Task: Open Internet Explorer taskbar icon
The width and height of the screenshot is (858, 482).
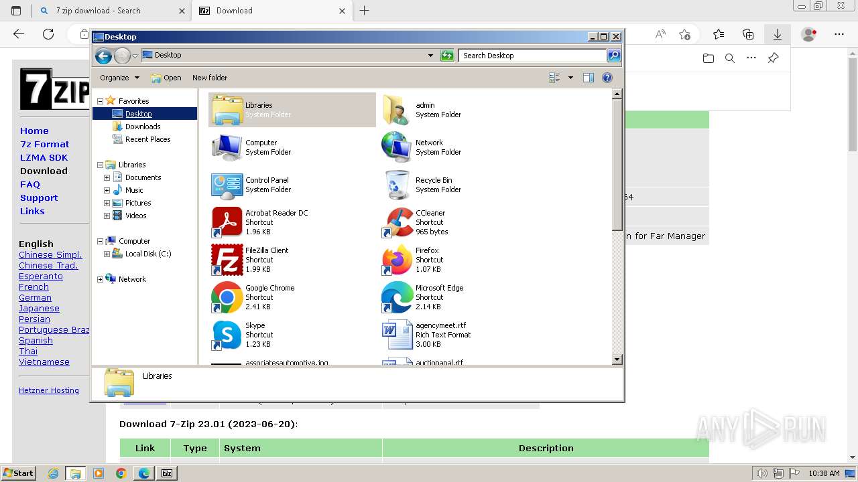Action: pyautogui.click(x=54, y=473)
